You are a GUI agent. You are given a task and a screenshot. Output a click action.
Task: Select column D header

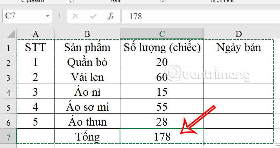pos(239,34)
